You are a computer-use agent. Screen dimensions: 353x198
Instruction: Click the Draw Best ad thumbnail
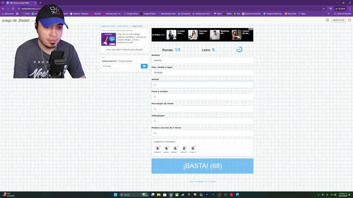coord(109,39)
